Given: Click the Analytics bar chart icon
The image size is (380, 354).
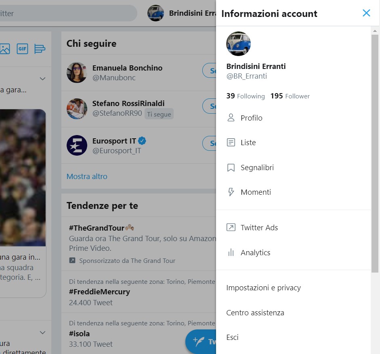Looking at the screenshot, I should pos(231,252).
